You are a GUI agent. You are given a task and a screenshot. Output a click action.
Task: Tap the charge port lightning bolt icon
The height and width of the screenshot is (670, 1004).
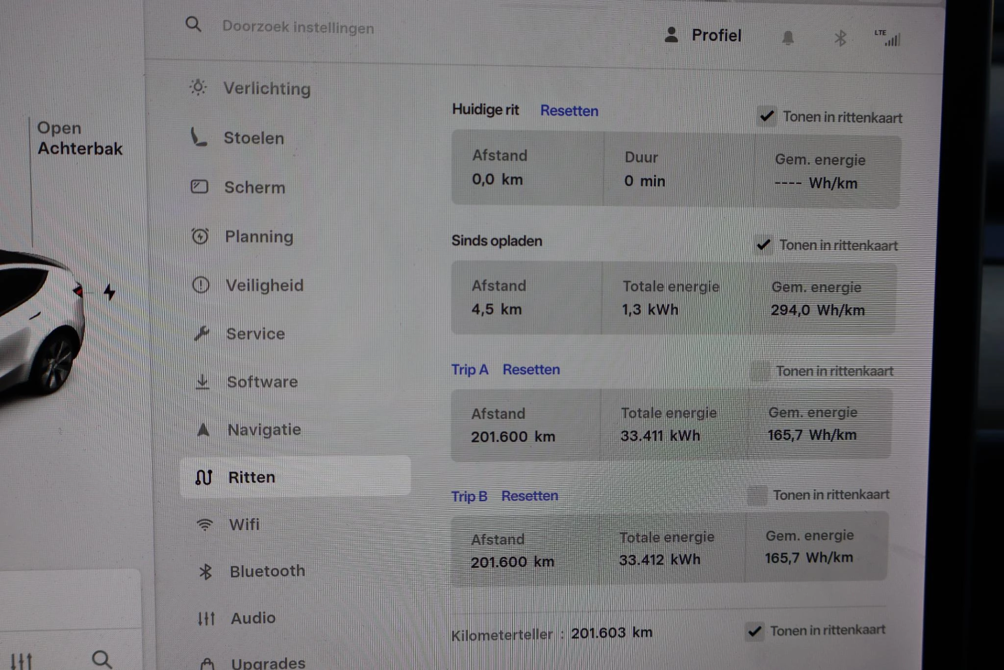coord(109,292)
